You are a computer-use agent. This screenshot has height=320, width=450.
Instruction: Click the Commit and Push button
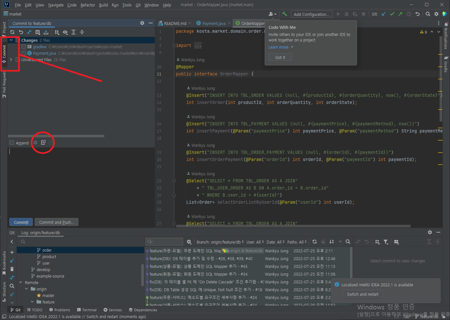pyautogui.click(x=56, y=222)
